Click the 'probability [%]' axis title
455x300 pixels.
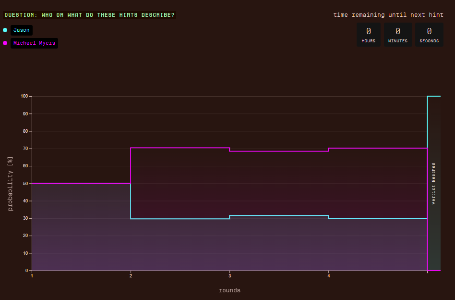(x=10, y=184)
